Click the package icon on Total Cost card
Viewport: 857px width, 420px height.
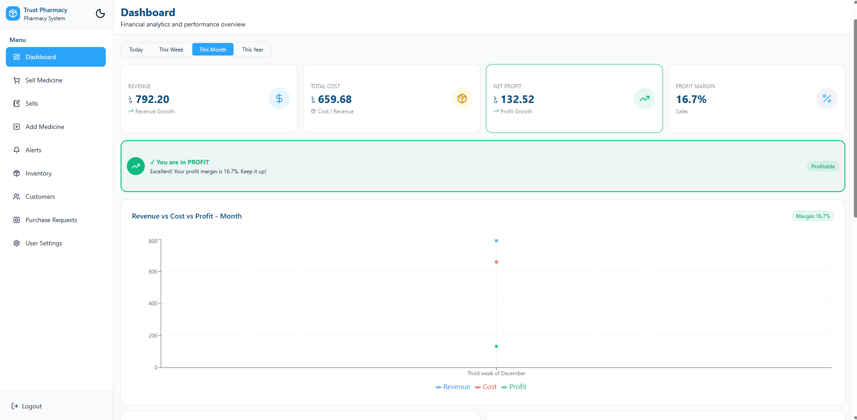pos(462,99)
